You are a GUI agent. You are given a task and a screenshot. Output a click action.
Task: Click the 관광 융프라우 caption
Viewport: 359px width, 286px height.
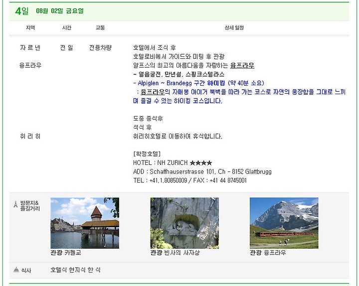point(268,253)
